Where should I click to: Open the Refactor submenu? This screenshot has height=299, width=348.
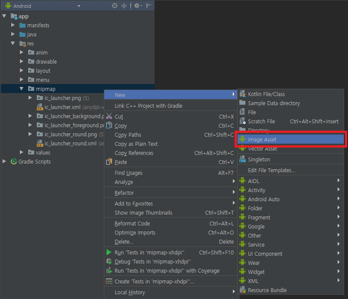(x=171, y=193)
